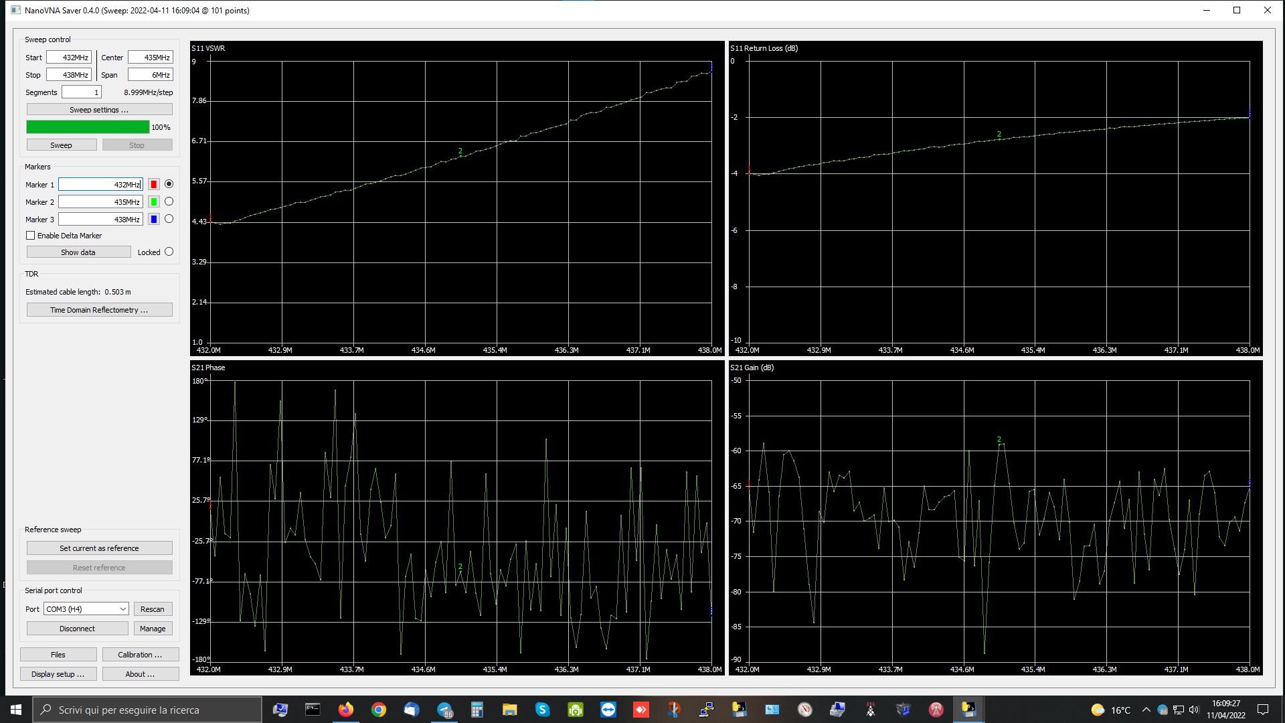Select the Marker 2 radio button

pyautogui.click(x=169, y=202)
